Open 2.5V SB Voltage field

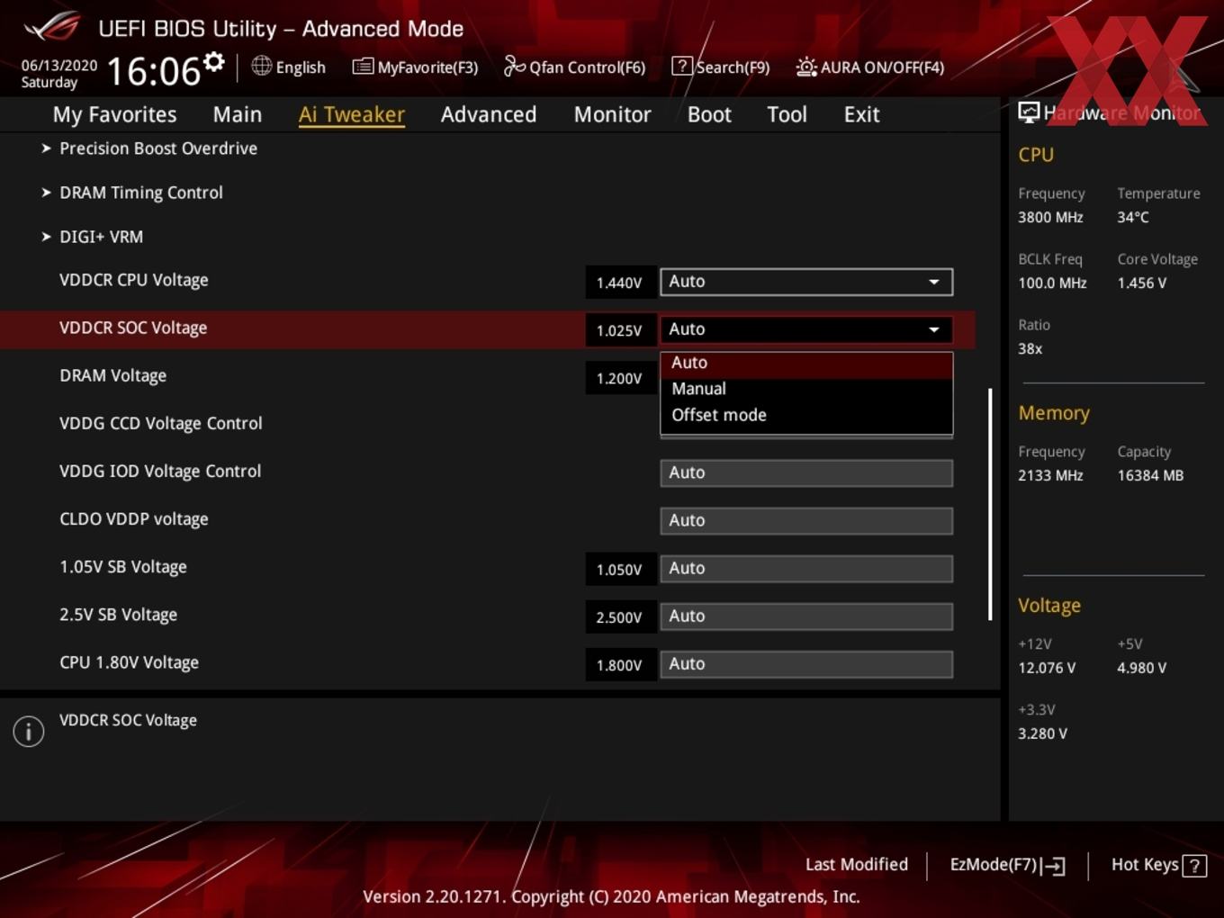pos(806,616)
